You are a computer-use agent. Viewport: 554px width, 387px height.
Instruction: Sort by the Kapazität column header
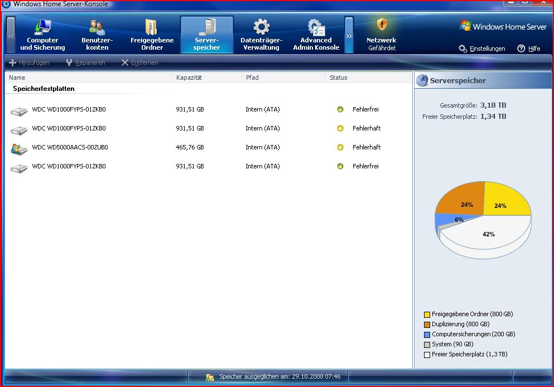pyautogui.click(x=207, y=78)
